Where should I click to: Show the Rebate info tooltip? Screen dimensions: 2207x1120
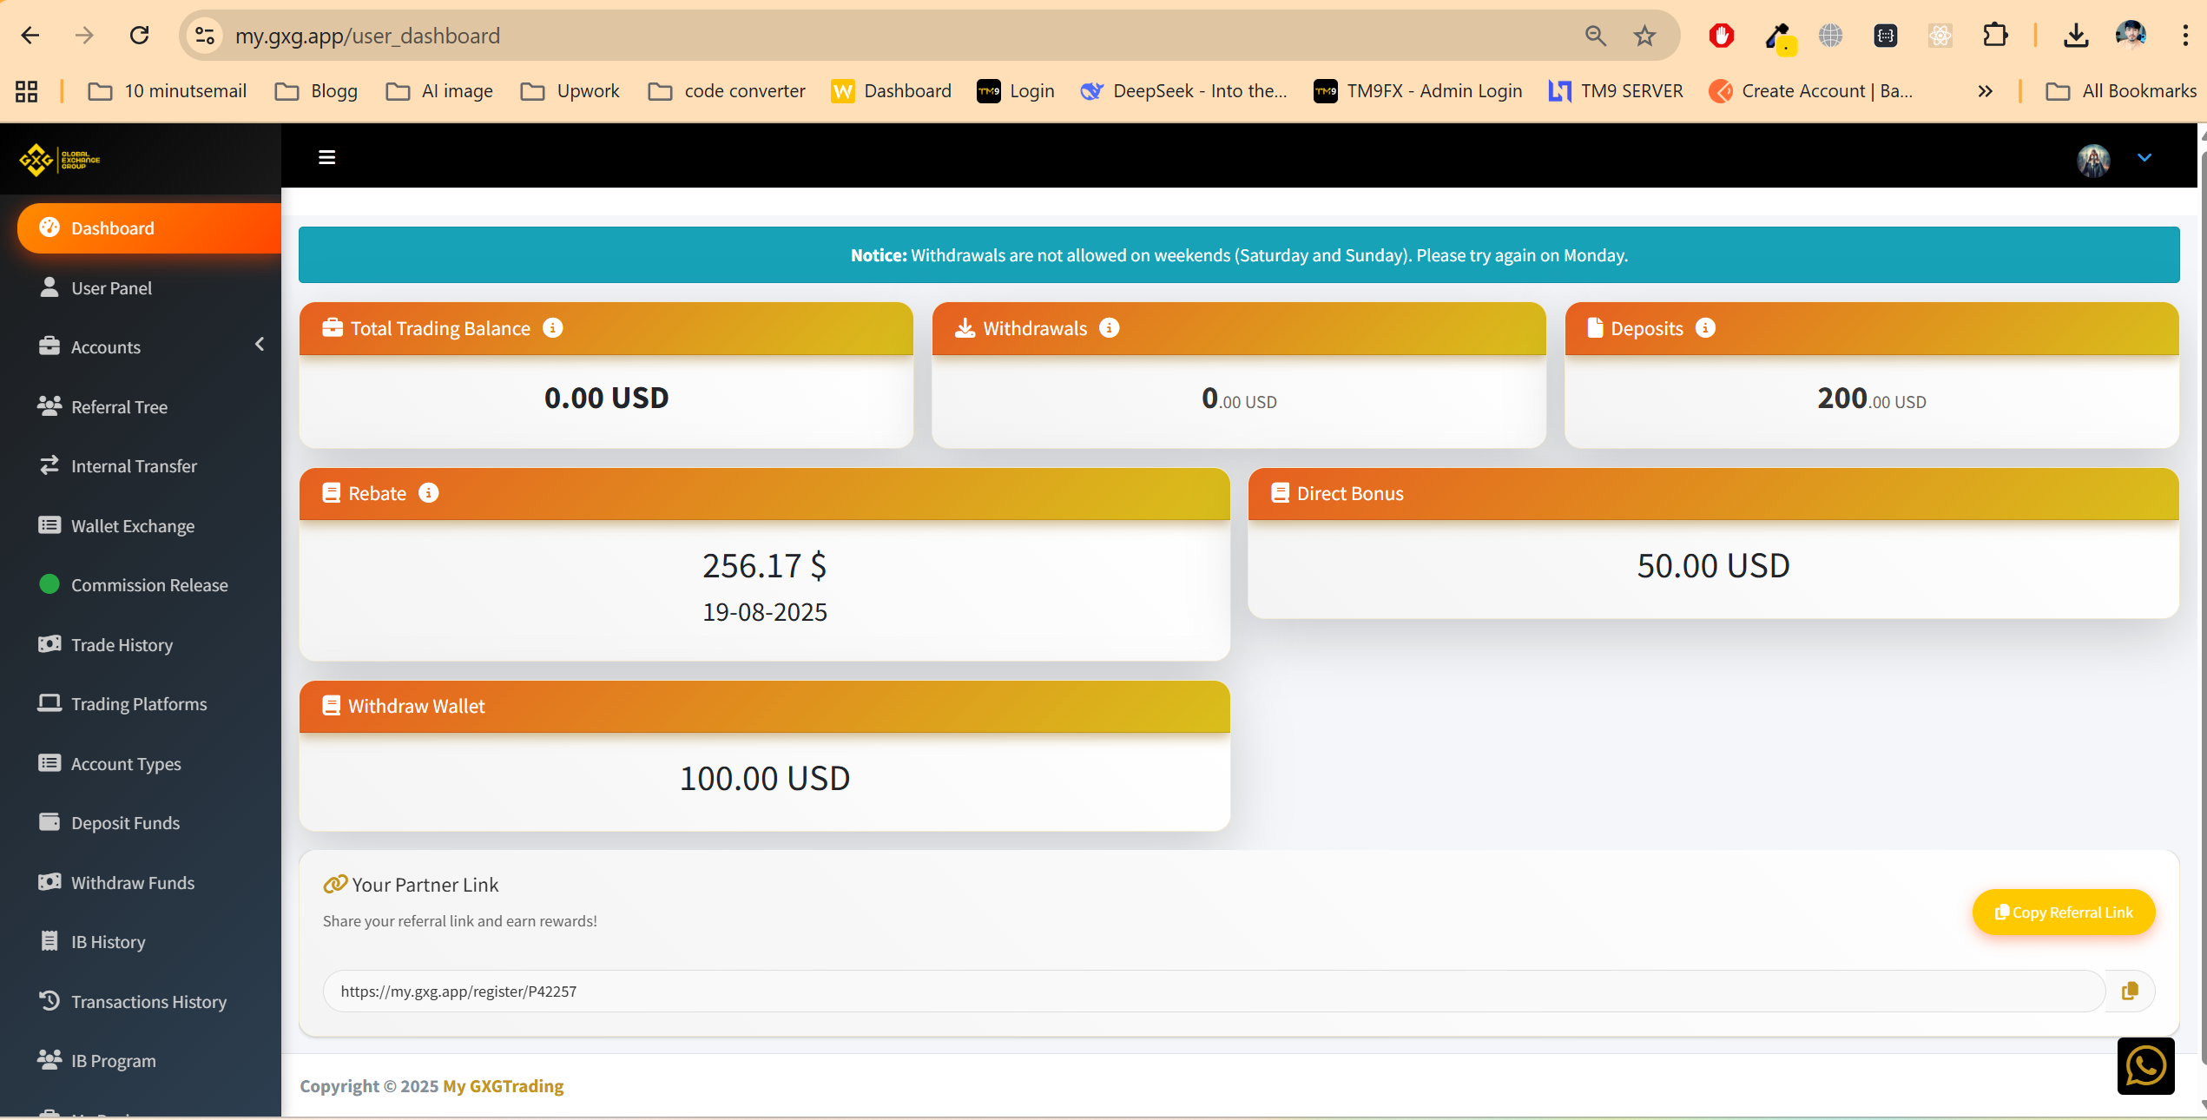pyautogui.click(x=427, y=493)
